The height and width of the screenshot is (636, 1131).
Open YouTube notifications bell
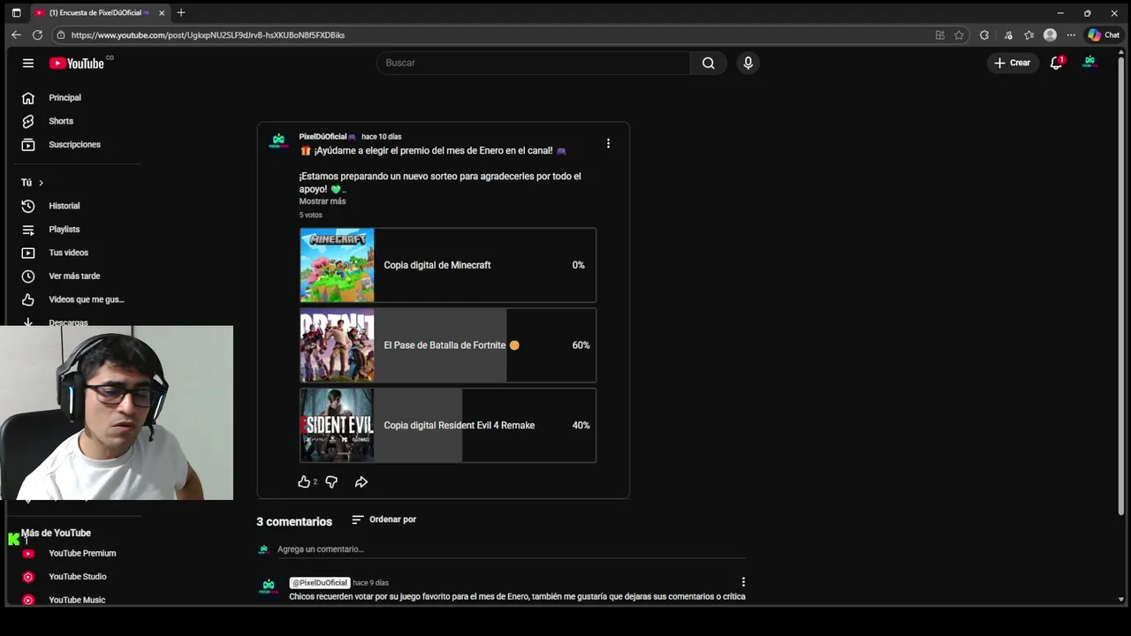(x=1056, y=63)
